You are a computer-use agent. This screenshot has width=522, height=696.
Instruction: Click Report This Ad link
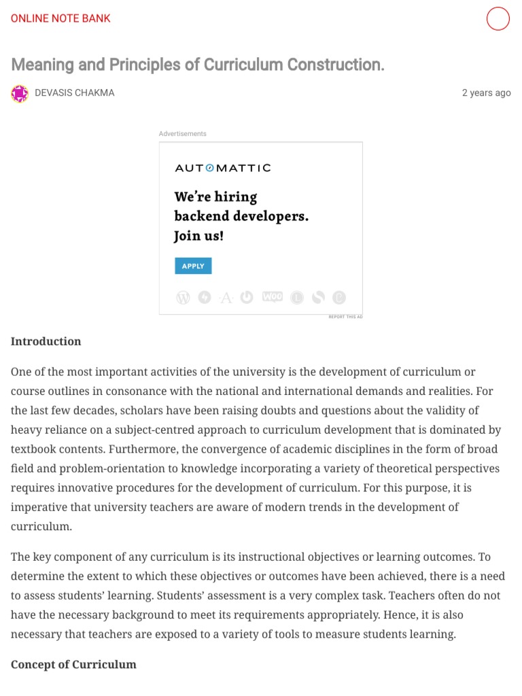coord(345,317)
